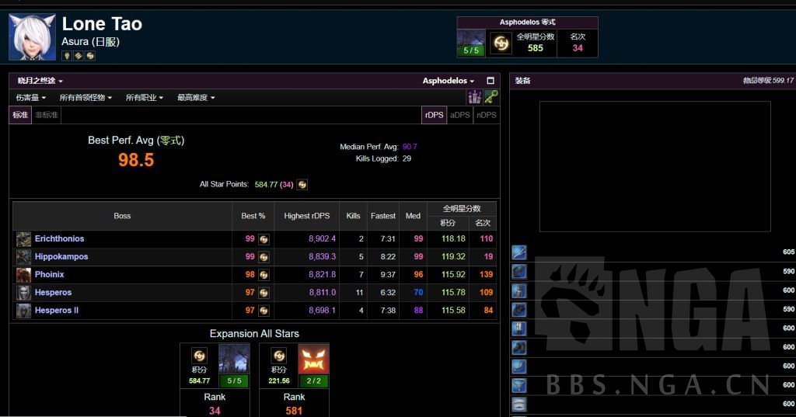Open the Asphodelos zone dropdown

click(x=449, y=81)
